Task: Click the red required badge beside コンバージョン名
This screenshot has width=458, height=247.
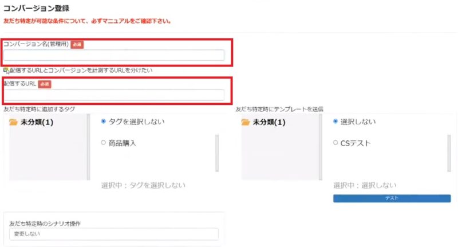Action: [77, 45]
